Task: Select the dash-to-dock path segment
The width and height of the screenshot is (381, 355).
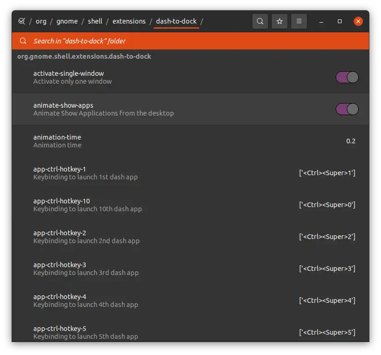Action: pyautogui.click(x=176, y=21)
